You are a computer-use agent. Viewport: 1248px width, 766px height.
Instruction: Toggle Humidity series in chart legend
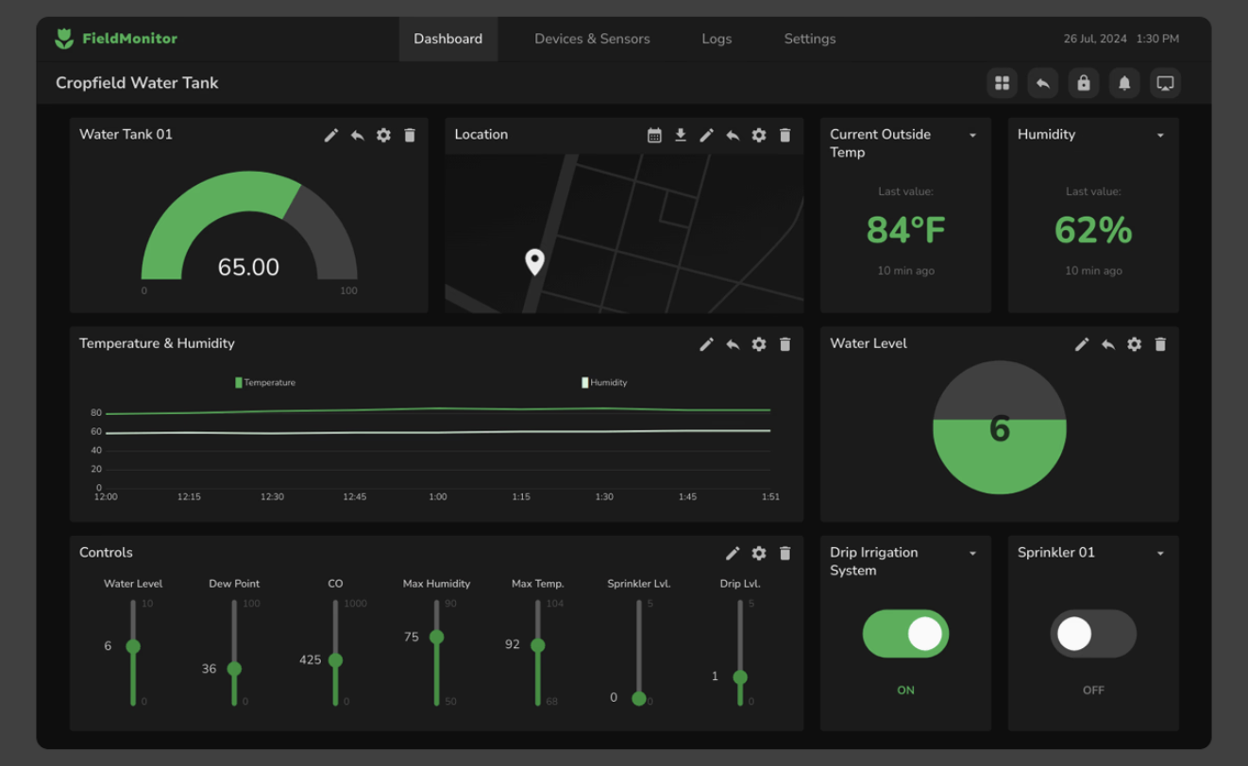pyautogui.click(x=605, y=382)
